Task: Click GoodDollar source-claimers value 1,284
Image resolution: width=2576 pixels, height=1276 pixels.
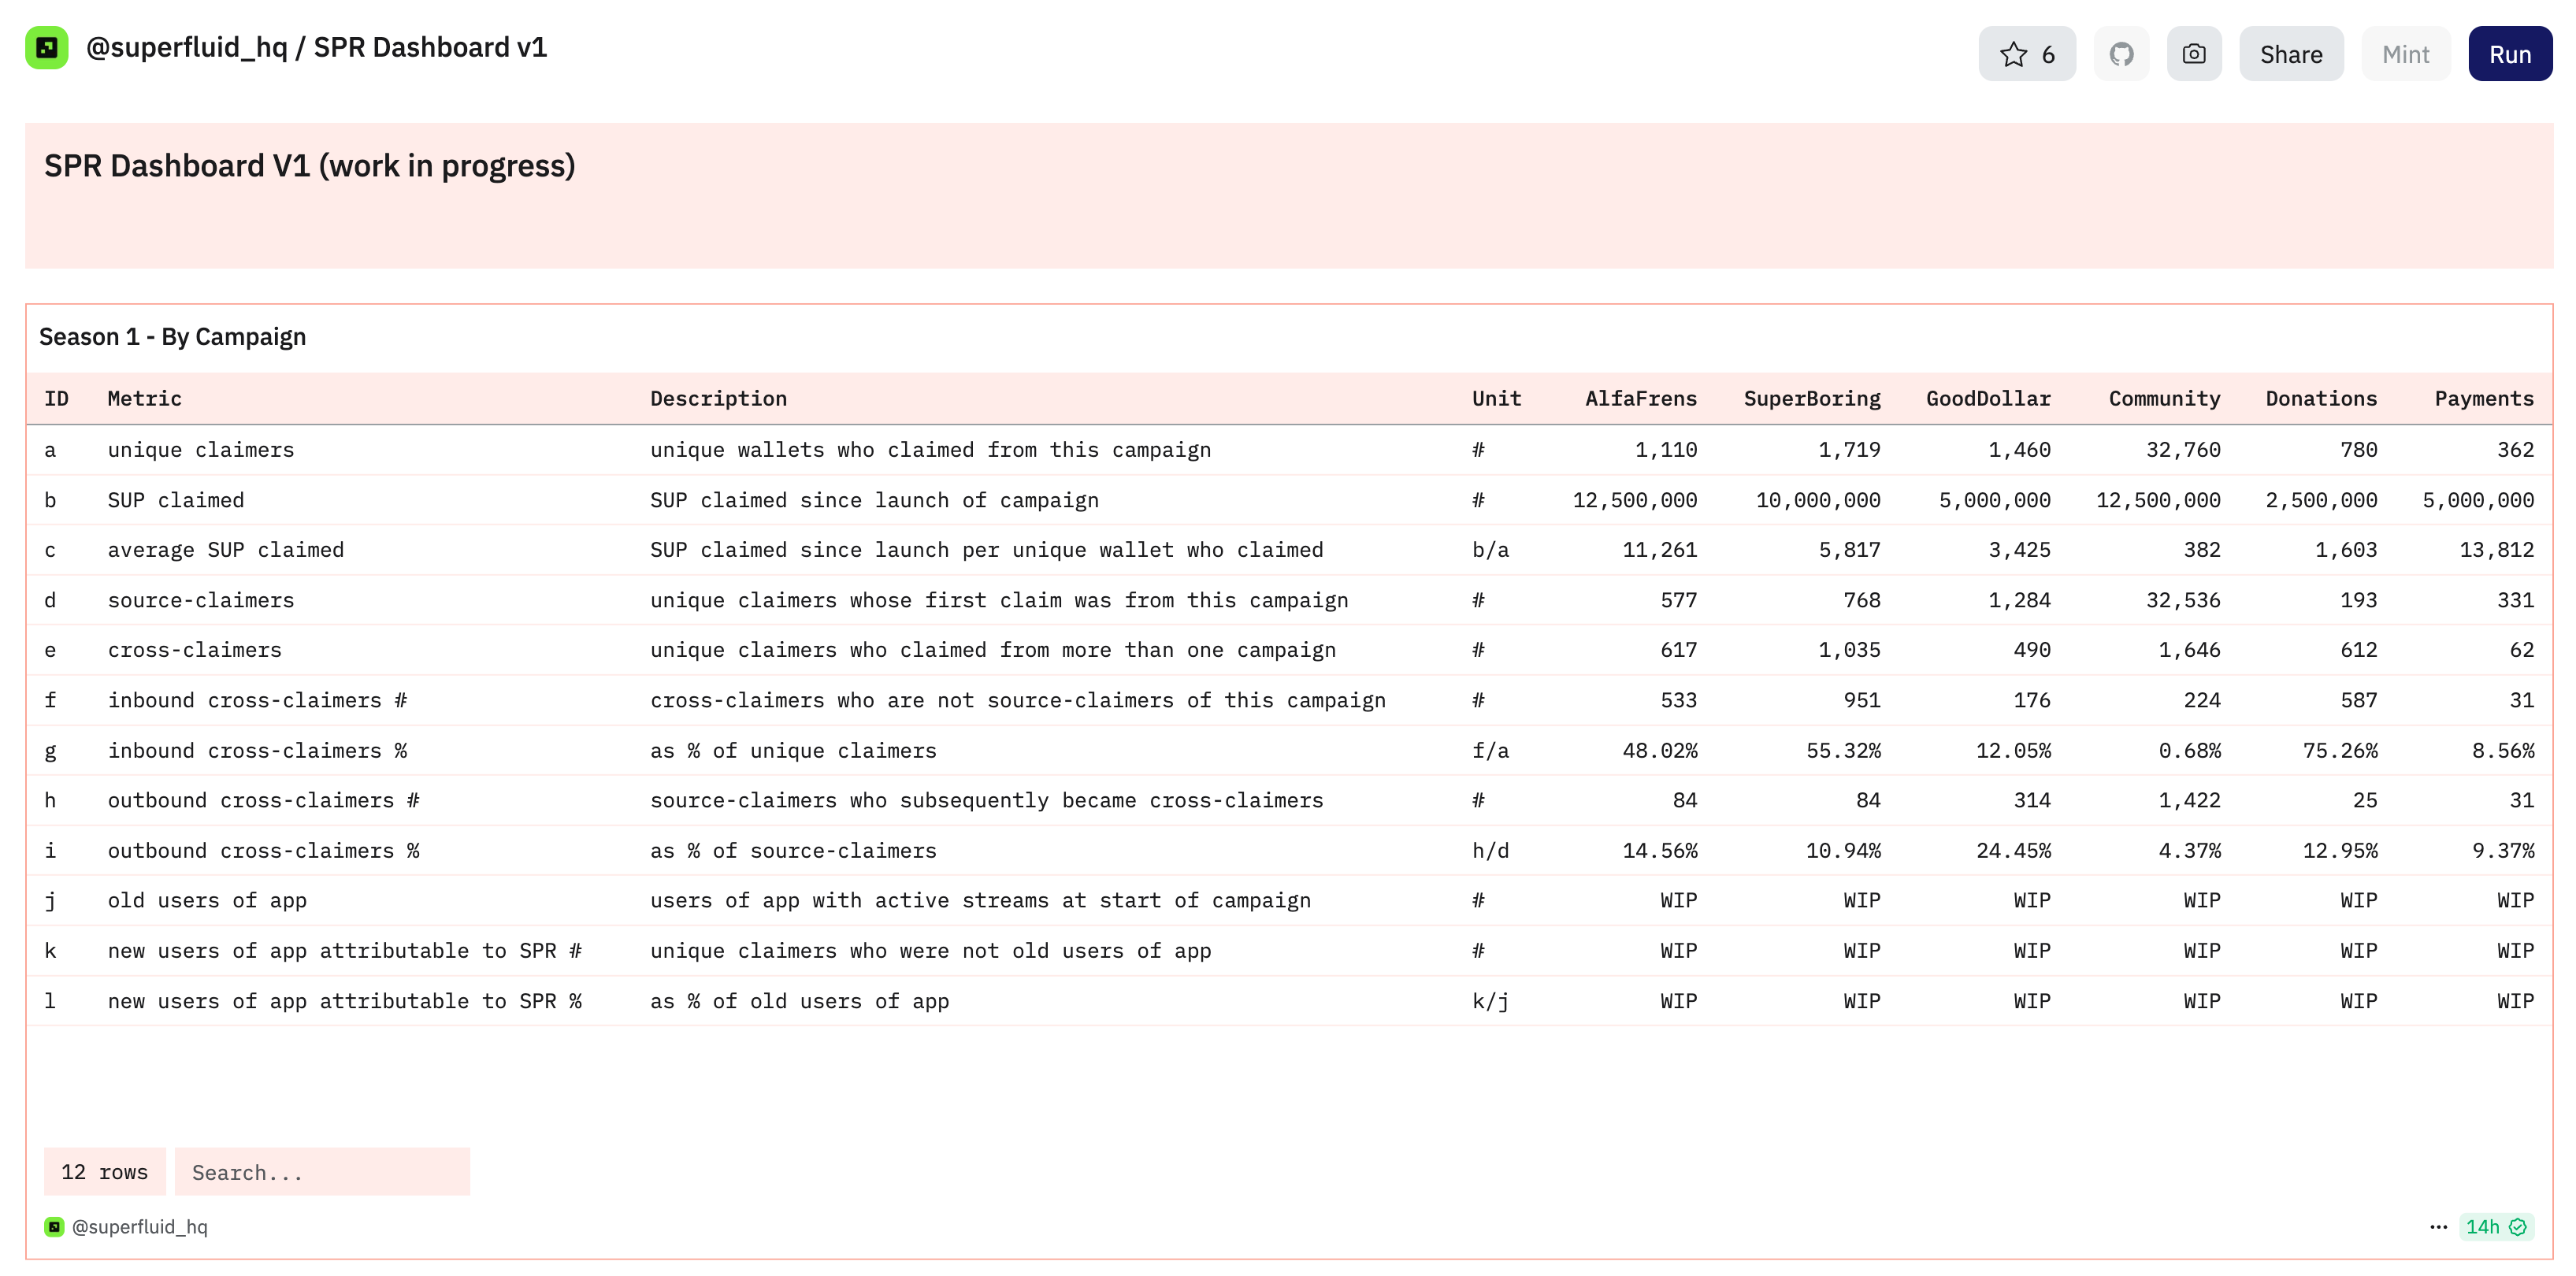Action: click(2019, 600)
